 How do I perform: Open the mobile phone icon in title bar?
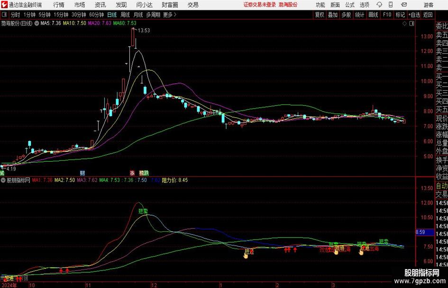[x=391, y=5]
